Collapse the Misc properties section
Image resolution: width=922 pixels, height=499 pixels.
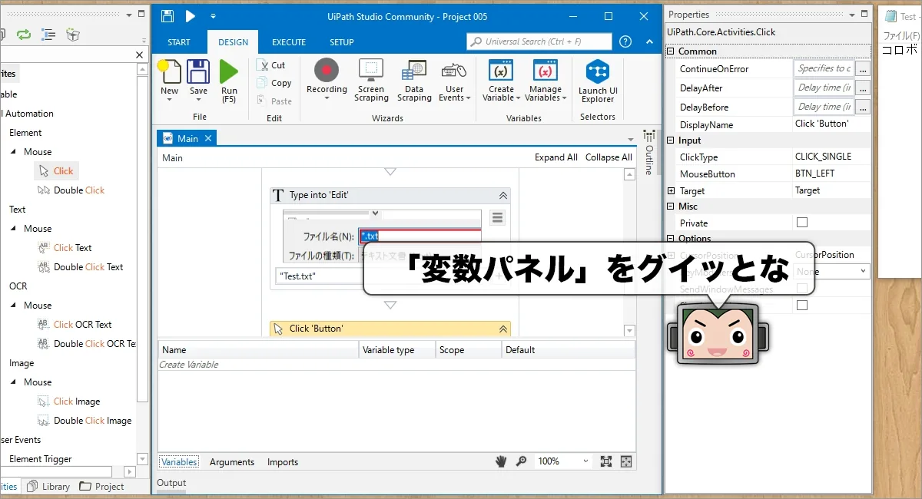(x=671, y=207)
